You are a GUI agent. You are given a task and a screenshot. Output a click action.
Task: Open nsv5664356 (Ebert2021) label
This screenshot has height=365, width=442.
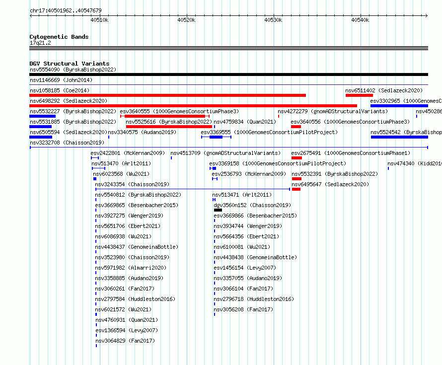246,236
